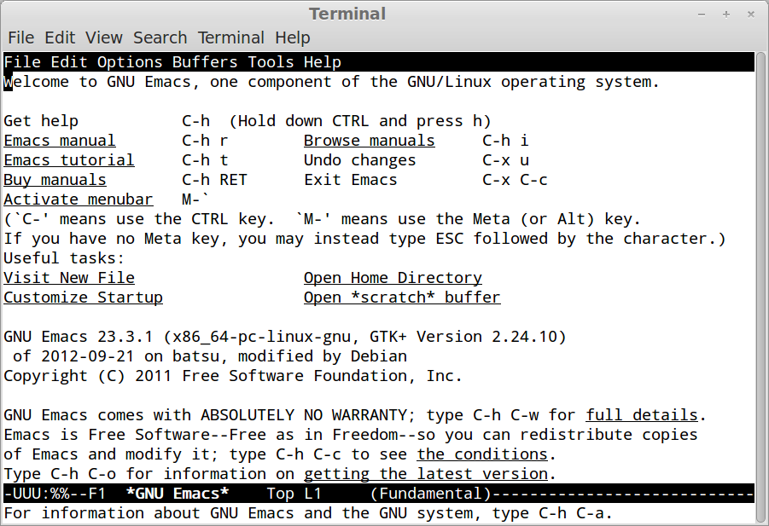Open the Terminal menu in menu bar

231,38
